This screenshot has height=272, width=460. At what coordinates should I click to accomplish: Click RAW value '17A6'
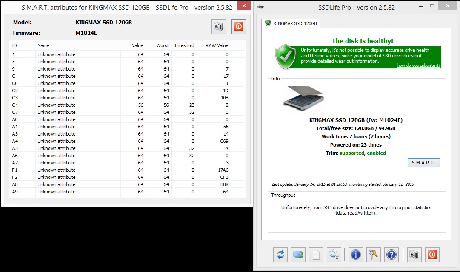pyautogui.click(x=223, y=170)
